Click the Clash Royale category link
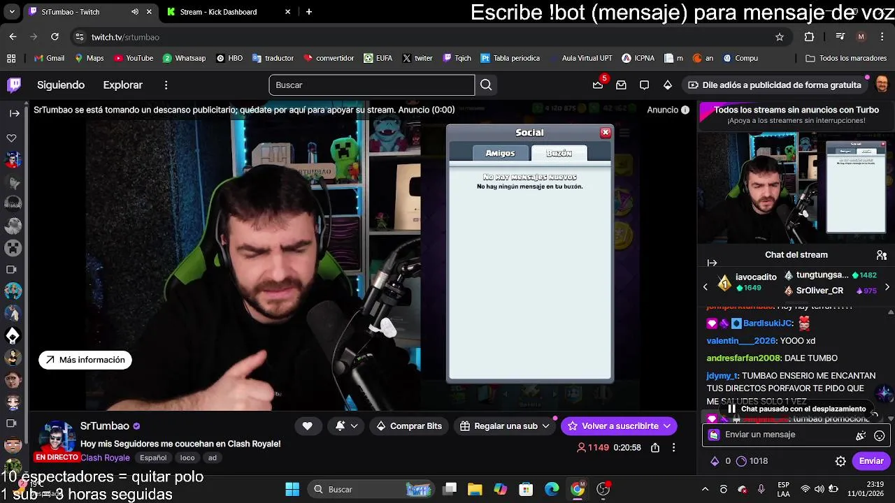The width and height of the screenshot is (895, 503). [x=105, y=458]
